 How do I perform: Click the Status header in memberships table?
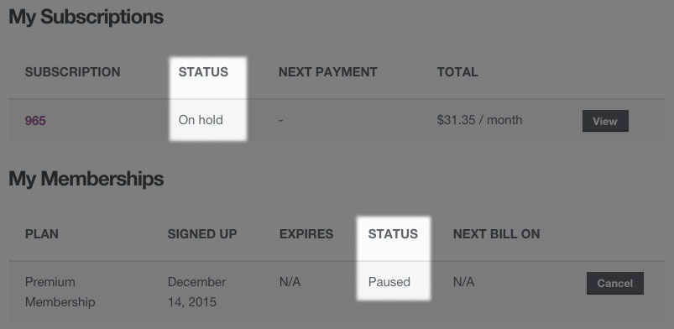click(393, 234)
